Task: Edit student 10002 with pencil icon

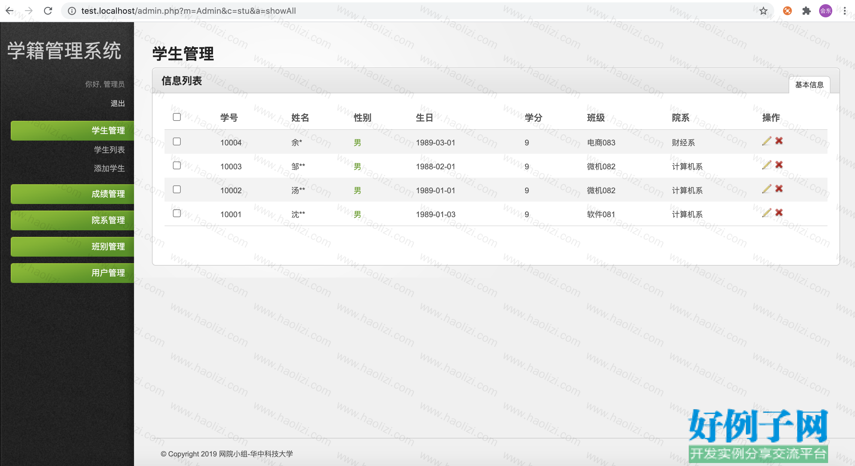Action: coord(766,189)
